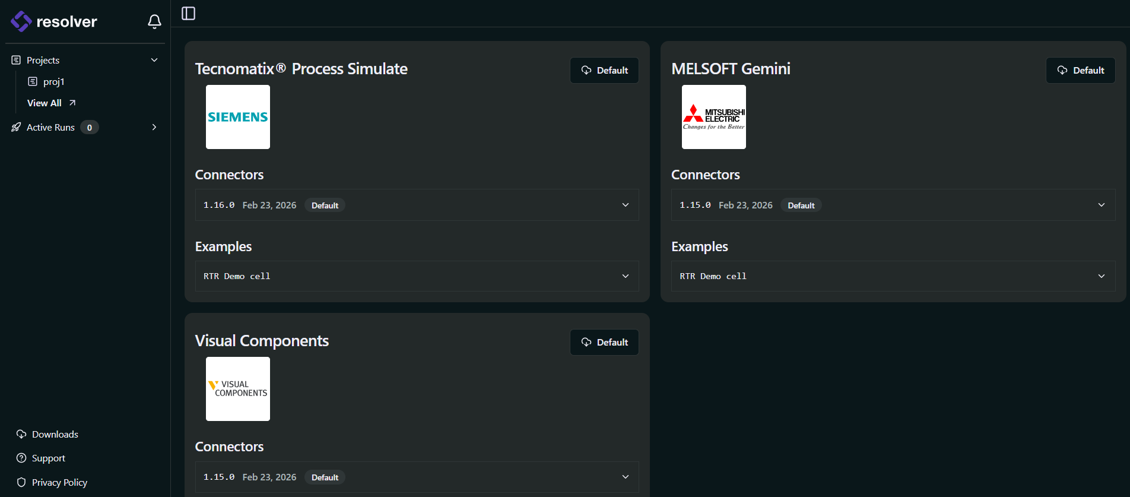Screen dimensions: 1130x497
Task: Collapse the Projects section chevron
Action: point(154,60)
